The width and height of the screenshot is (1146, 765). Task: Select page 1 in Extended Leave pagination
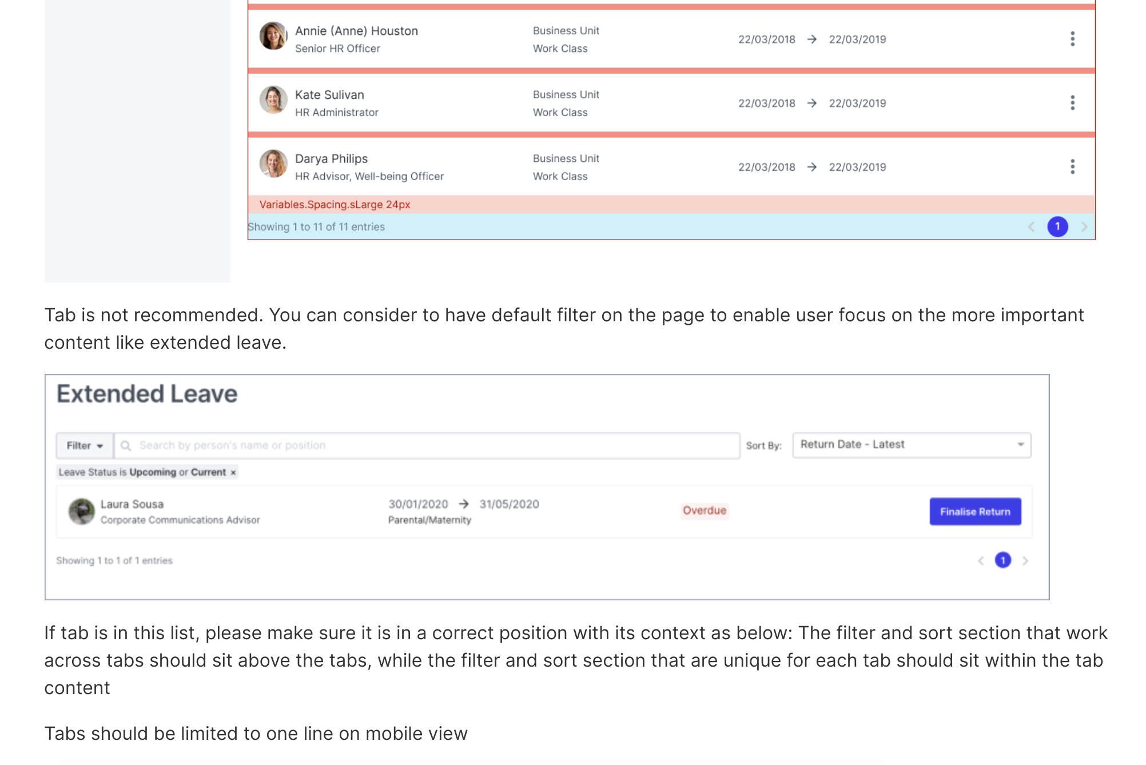tap(1003, 560)
